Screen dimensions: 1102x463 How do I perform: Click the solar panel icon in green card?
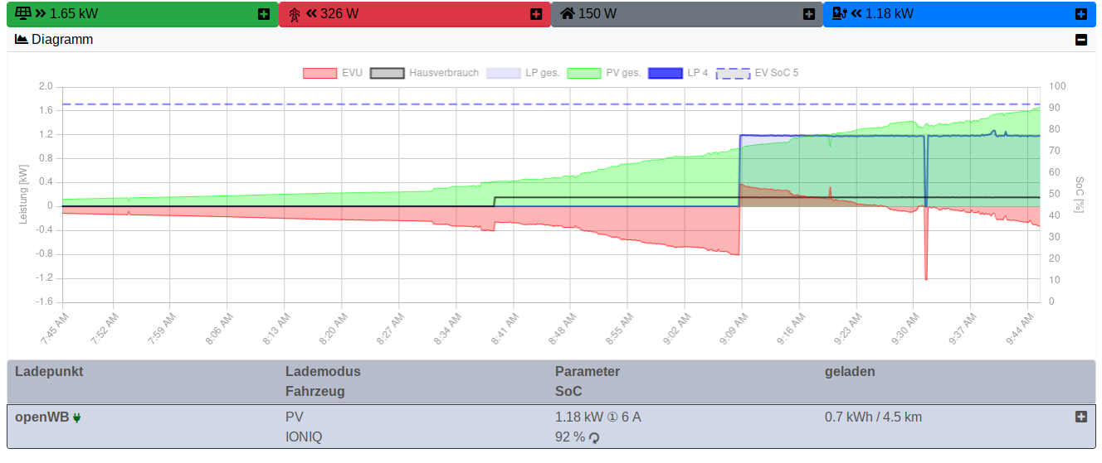point(24,13)
